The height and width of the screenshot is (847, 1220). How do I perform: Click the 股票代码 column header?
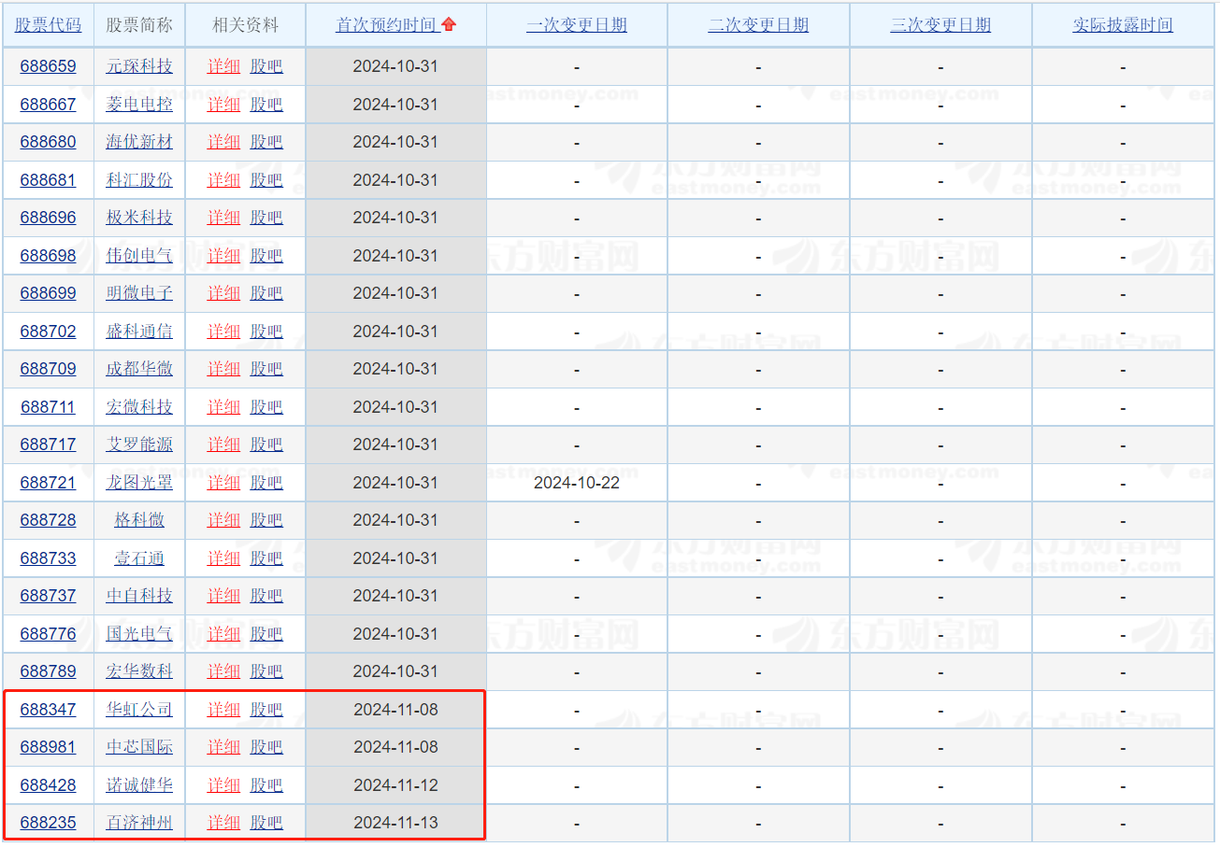pos(48,25)
